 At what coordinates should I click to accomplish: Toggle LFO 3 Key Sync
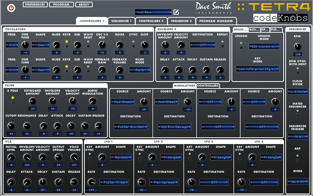[x=189, y=158]
